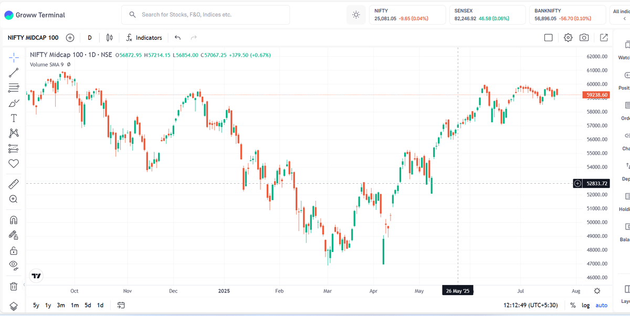Click the Search for Stocks input field
The image size is (630, 316).
(205, 15)
